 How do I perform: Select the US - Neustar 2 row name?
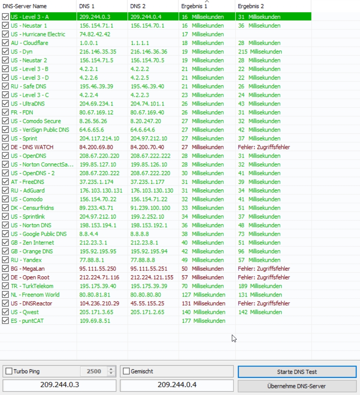pos(29,60)
